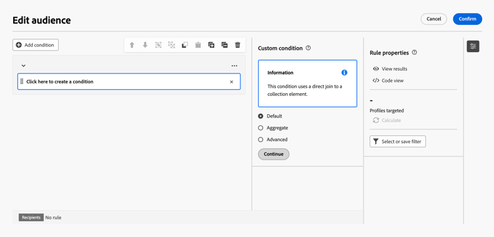Open the three-dot menu of the condition group

[x=234, y=66]
